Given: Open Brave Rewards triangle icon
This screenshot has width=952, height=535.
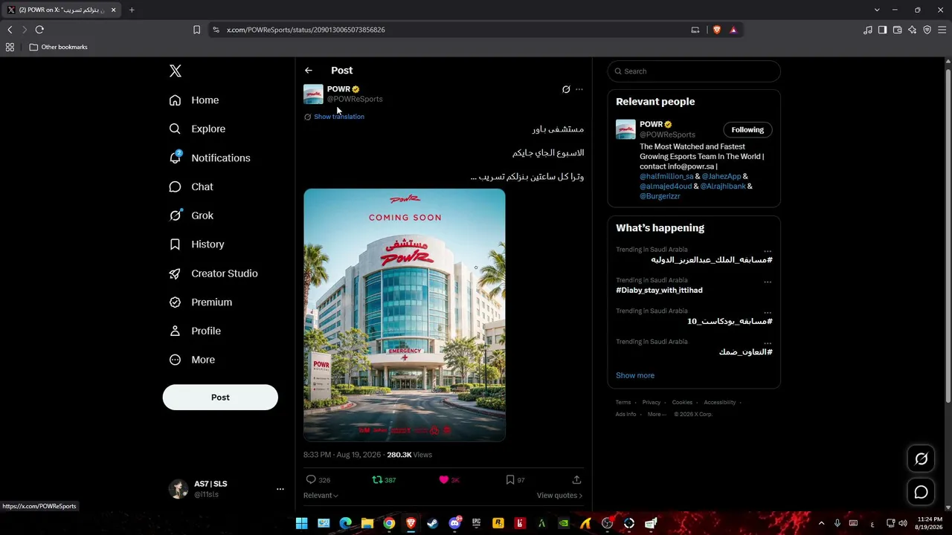Looking at the screenshot, I should 733,30.
